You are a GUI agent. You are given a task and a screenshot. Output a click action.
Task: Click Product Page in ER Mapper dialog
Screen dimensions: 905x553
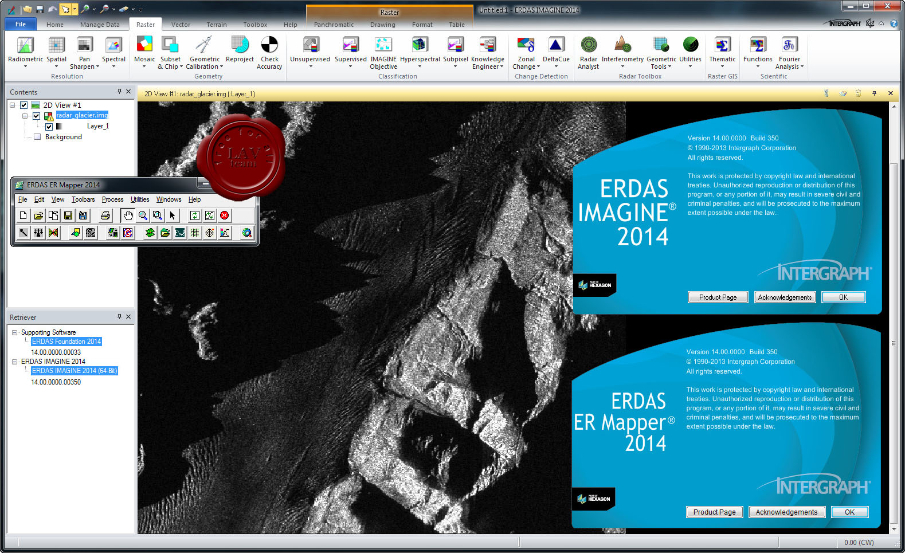(x=714, y=512)
